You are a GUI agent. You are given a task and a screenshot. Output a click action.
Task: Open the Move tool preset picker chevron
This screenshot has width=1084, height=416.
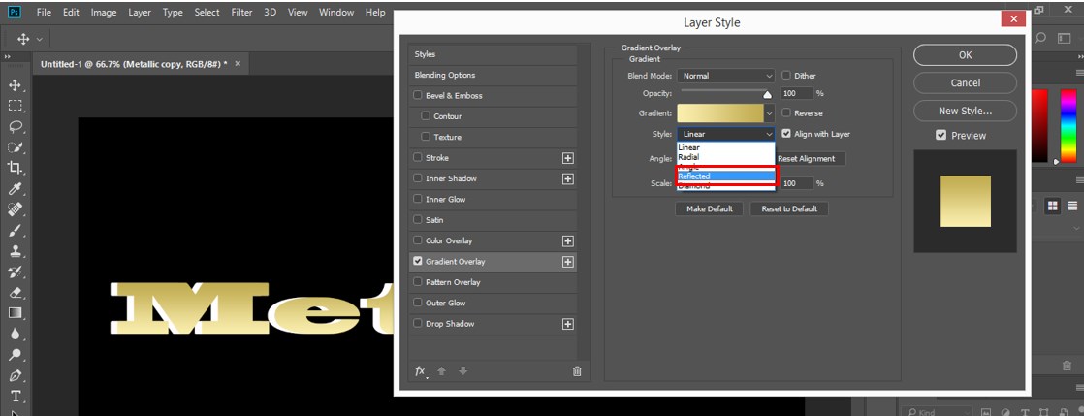click(x=40, y=40)
